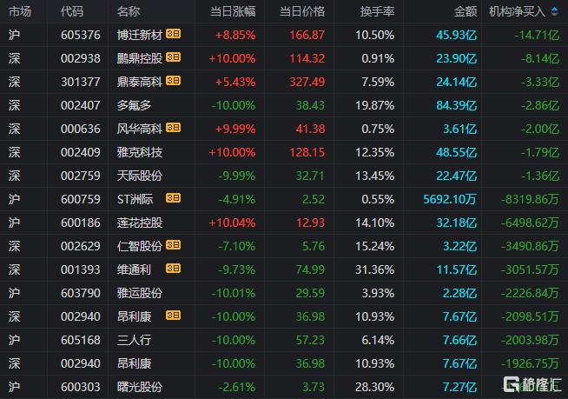Click the 3日 badge beside 鼎泰高科

pyautogui.click(x=173, y=81)
